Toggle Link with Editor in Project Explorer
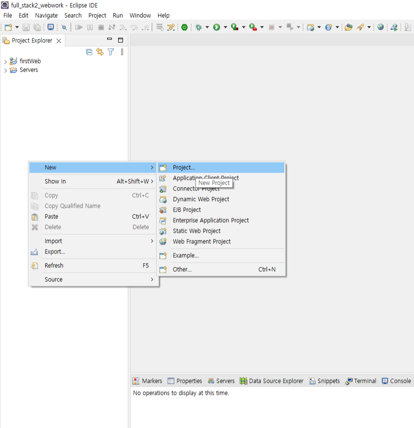 point(100,52)
